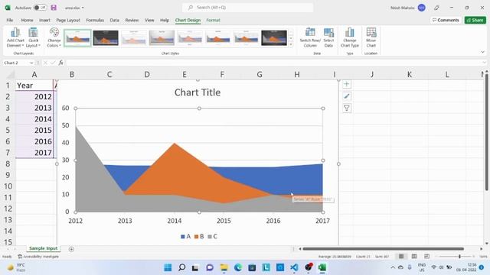Click the Select All corner triangle
The width and height of the screenshot is (490, 275).
(10, 75)
